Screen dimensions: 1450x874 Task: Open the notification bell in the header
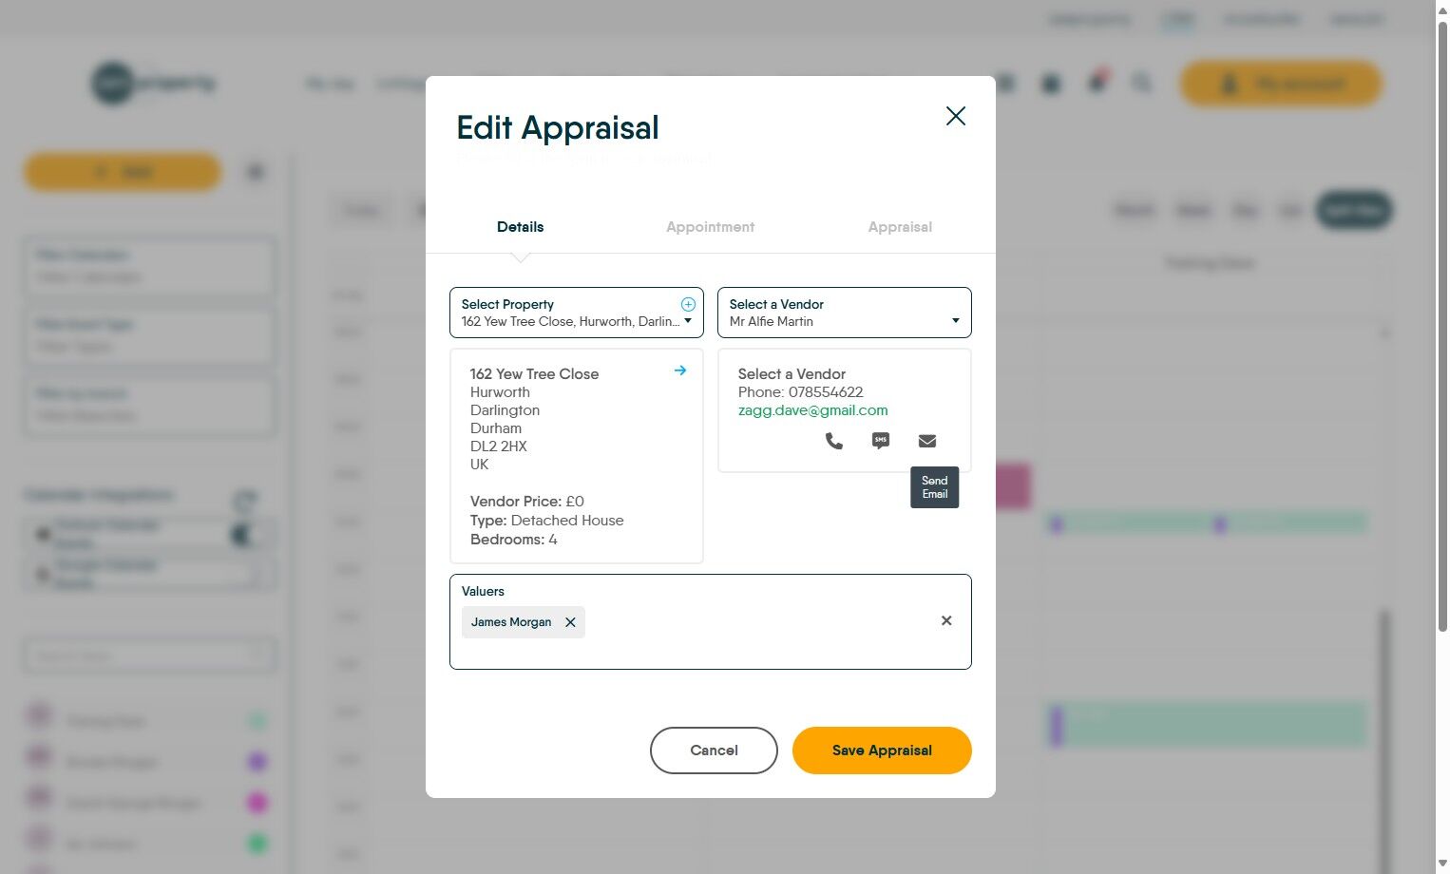(x=1097, y=84)
